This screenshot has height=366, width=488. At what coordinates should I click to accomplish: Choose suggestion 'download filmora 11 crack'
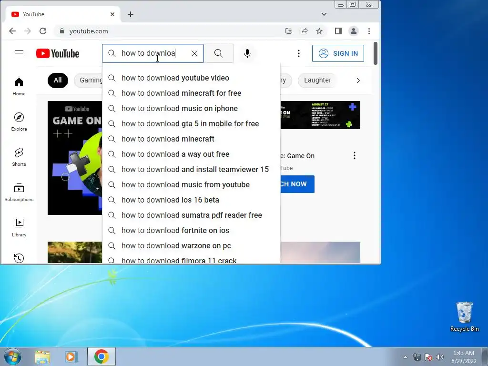click(x=191, y=259)
